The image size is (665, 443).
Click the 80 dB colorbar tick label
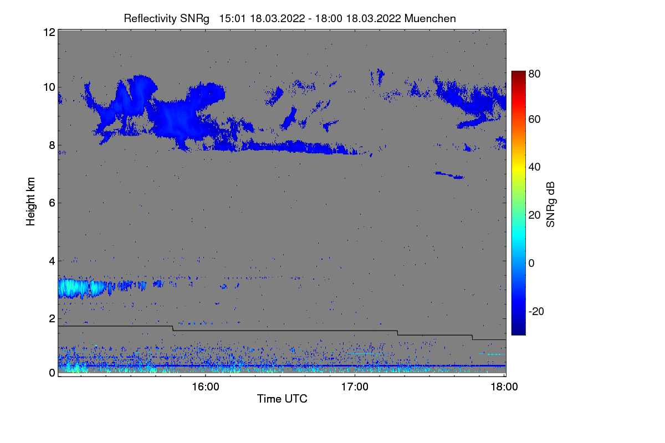click(535, 73)
